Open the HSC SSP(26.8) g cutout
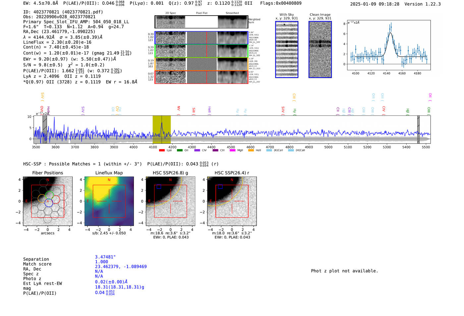This screenshot has height=316, width=464. pos(170,201)
